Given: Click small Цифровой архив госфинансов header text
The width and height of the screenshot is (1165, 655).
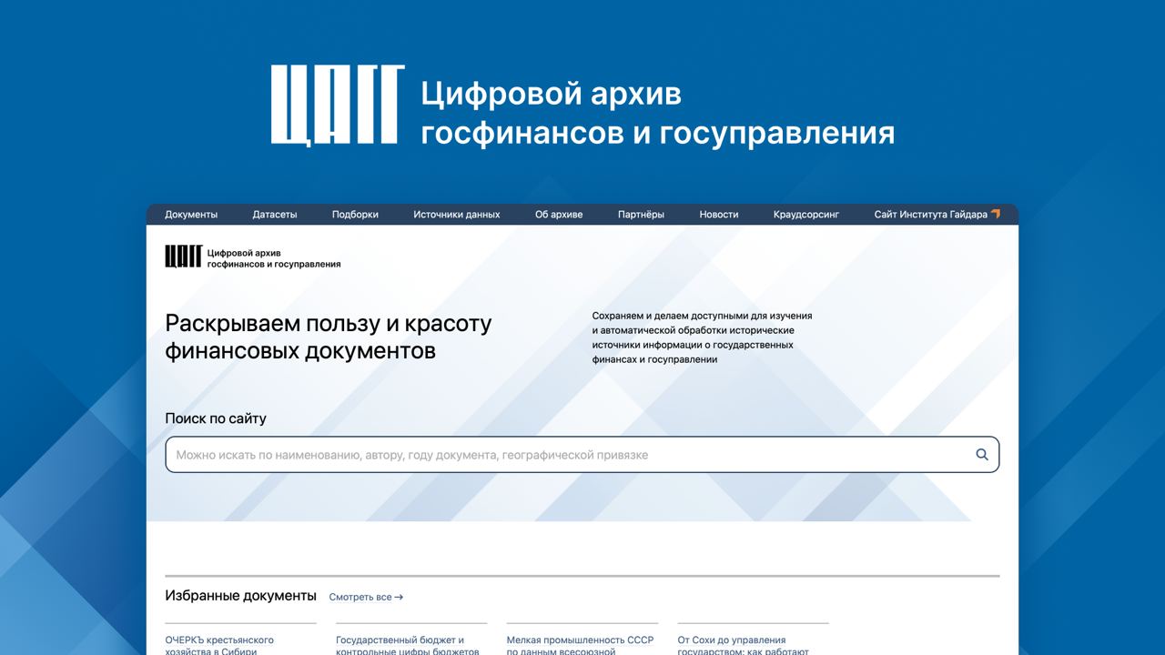Looking at the screenshot, I should 274,257.
